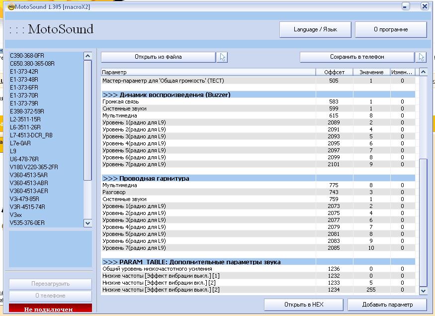Select the 'Системные звуки' row with offset 599
The image size is (435, 316).
point(259,108)
